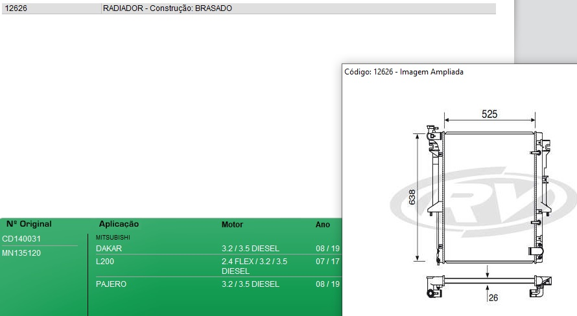
Task: Select the 12626 product code row
Action: [x=16, y=8]
